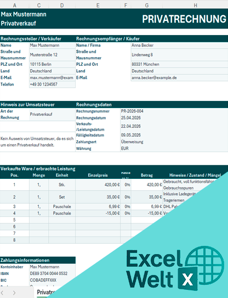Select Kontoinhaber cell 'Max Mustermann'
Image resolution: width=228 pixels, height=298 pixels.
pyautogui.click(x=52, y=267)
